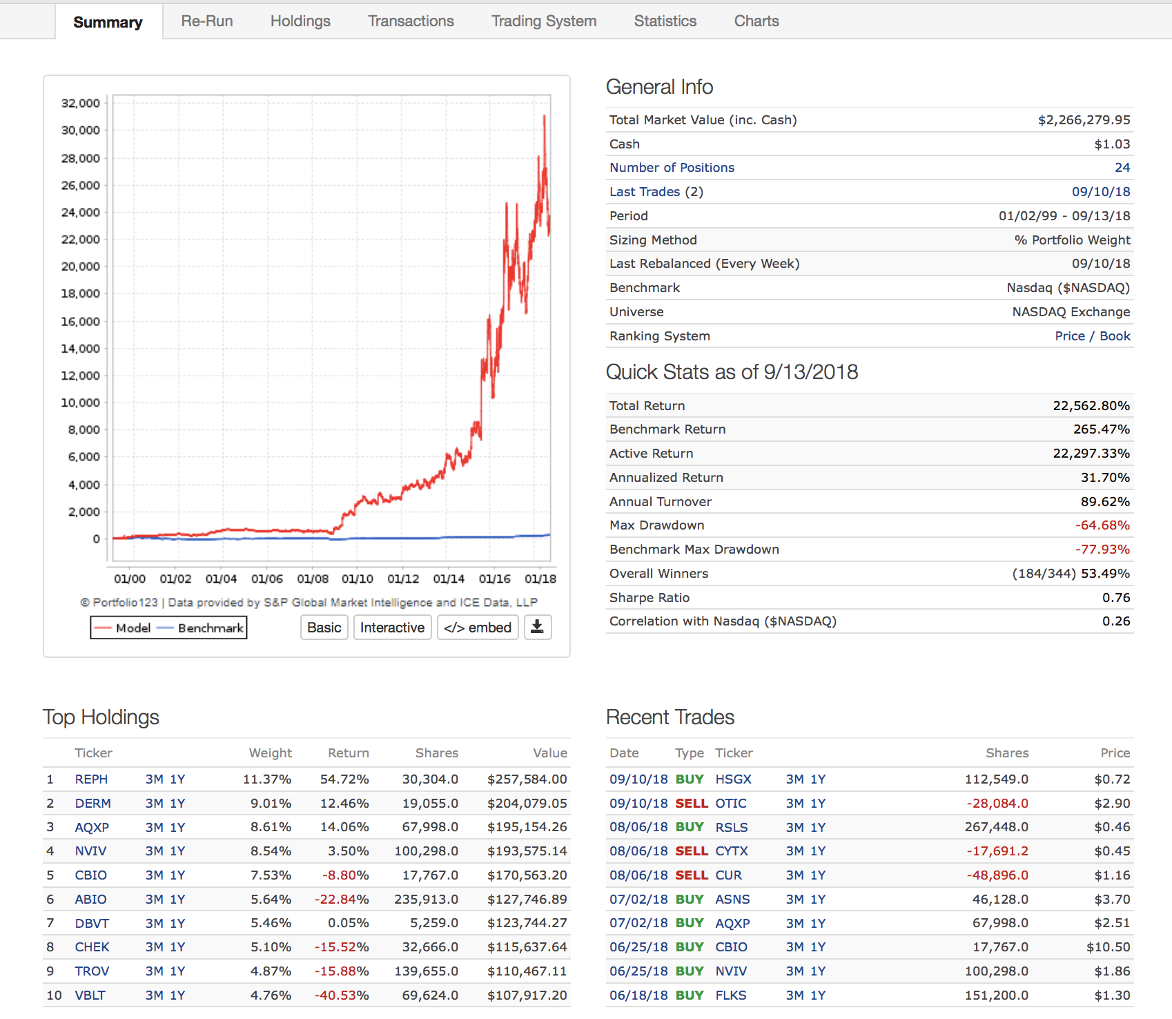
Task: Go to the Trading System tab
Action: (x=544, y=21)
